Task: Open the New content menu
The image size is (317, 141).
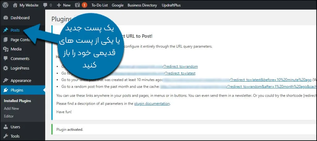Action: pyautogui.click(x=67, y=5)
